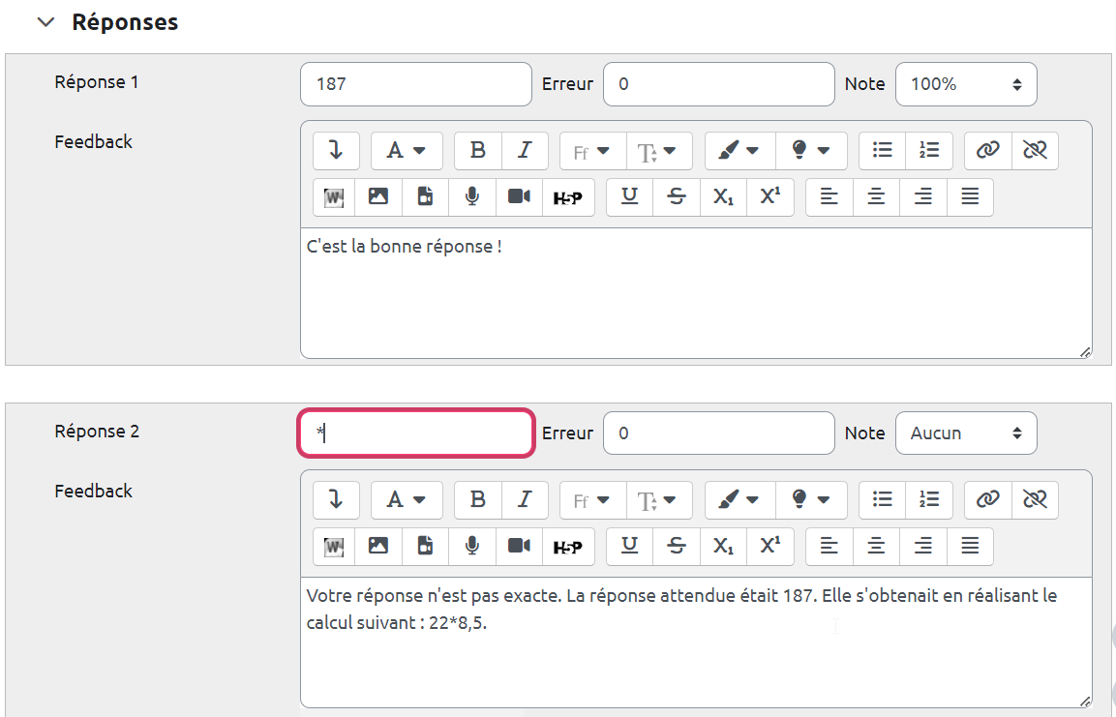
Task: Click superscript icon in Réponse 1 feedback toolbar
Action: pos(770,196)
